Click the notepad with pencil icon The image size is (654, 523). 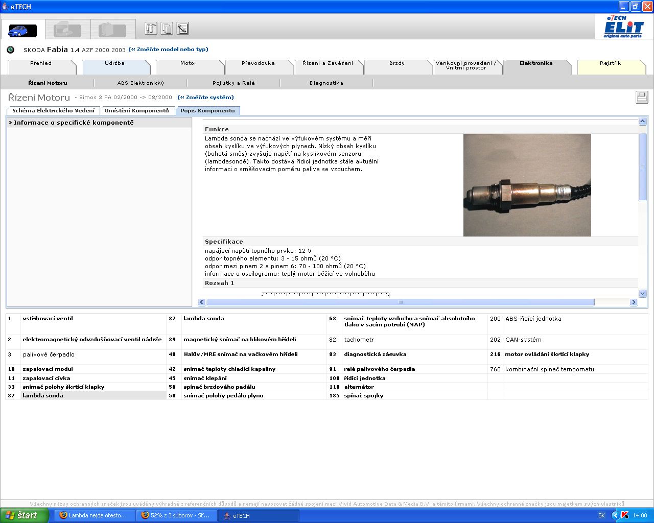tap(183, 28)
